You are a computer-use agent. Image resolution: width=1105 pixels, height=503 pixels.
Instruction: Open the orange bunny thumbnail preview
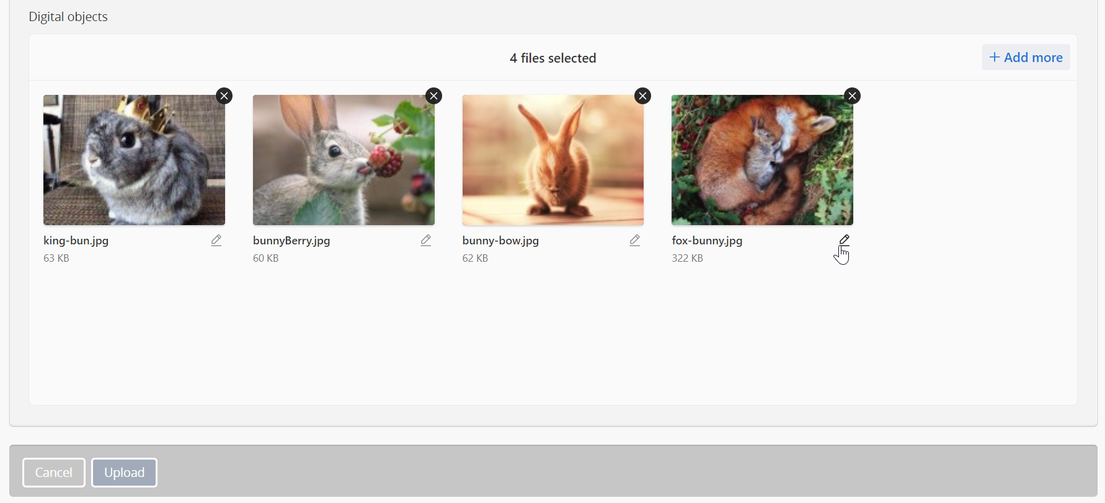coord(552,160)
